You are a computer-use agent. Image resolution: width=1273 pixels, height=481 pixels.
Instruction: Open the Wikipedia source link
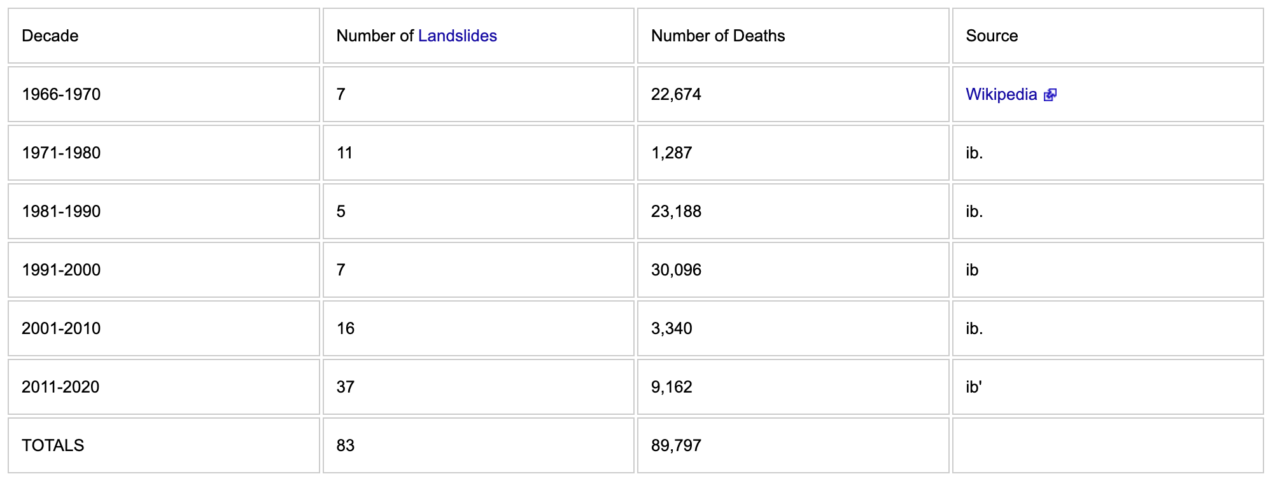[x=1001, y=94]
